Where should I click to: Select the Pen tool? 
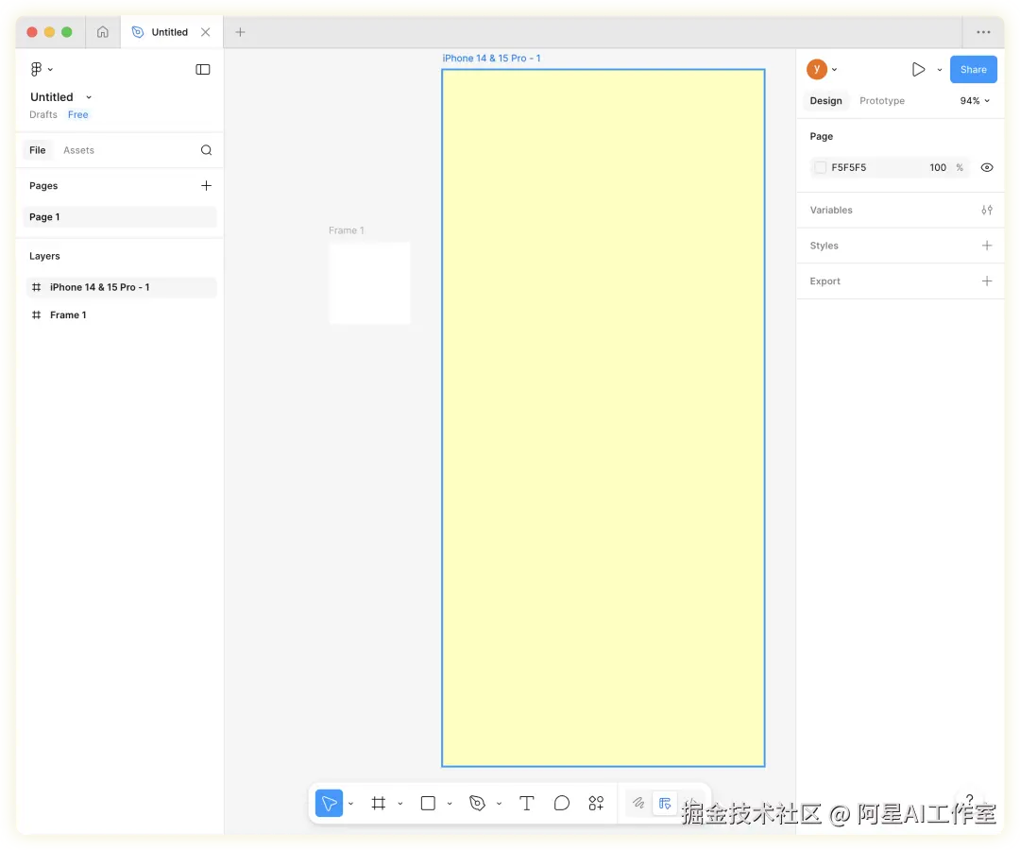tap(478, 804)
